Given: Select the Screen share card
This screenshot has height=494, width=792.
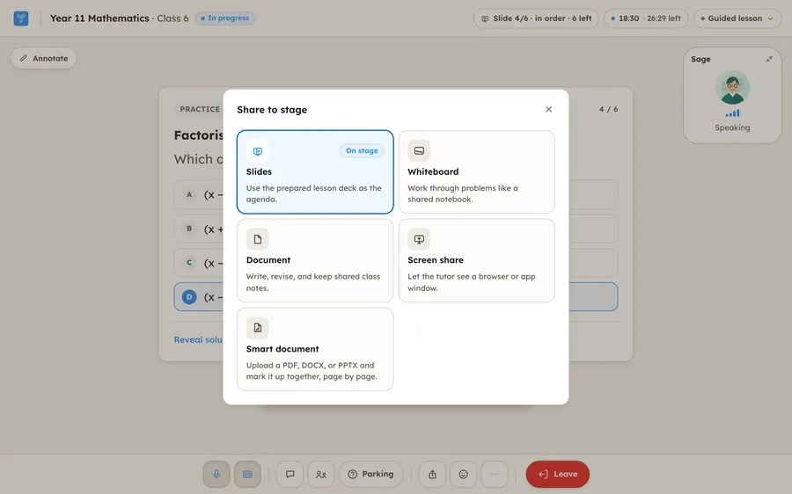Looking at the screenshot, I should 476,260.
